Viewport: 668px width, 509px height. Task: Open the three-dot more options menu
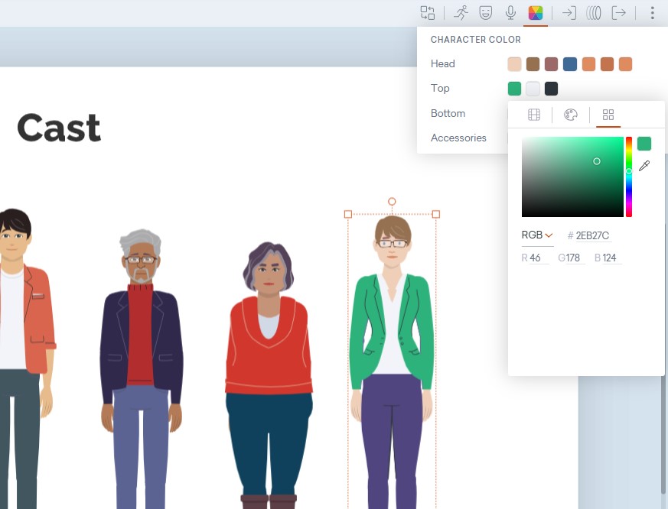[x=652, y=13]
